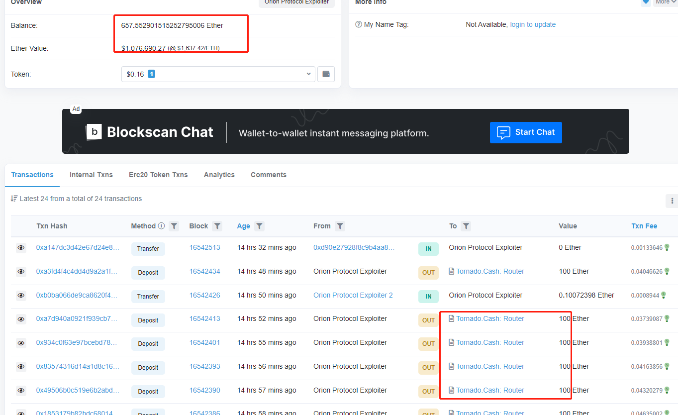Click the Blockscan Chat ad banner title

(x=160, y=132)
